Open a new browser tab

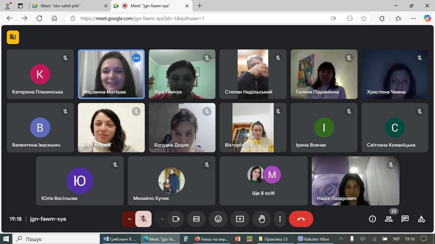pyautogui.click(x=200, y=6)
